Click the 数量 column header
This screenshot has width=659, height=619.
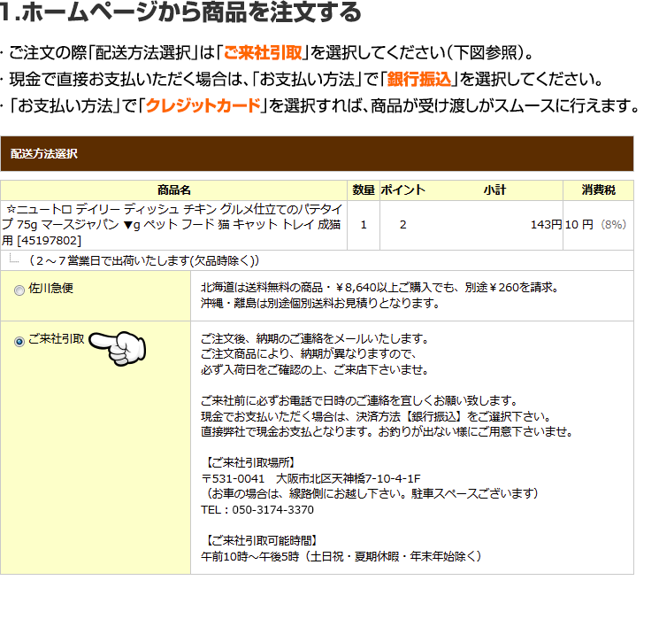(x=364, y=190)
